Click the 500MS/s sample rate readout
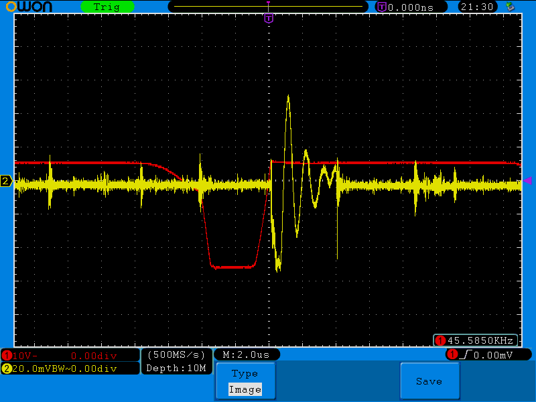The image size is (536, 402). [x=176, y=354]
